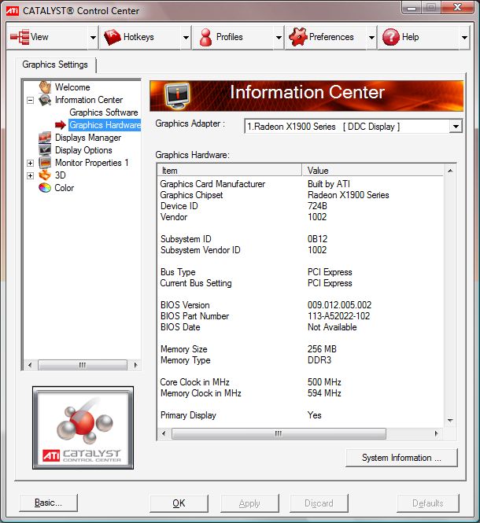This screenshot has width=480, height=523.
Task: Click the Graphics Card Manufacturer row label
Action: tap(212, 184)
